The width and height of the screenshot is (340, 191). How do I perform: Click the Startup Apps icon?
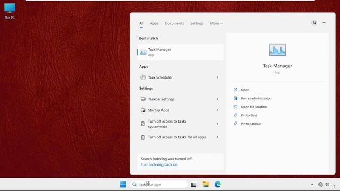click(143, 110)
